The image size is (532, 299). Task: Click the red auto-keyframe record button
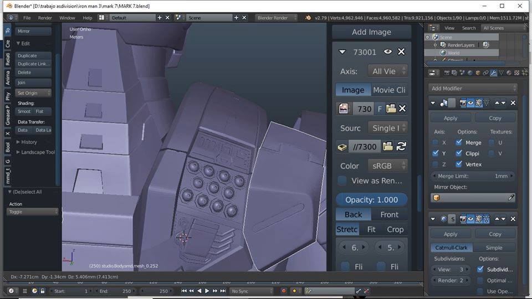pyautogui.click(x=284, y=291)
